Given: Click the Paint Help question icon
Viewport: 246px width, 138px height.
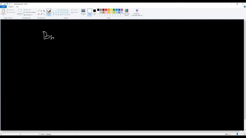Looking at the screenshot, I should point(244,7).
